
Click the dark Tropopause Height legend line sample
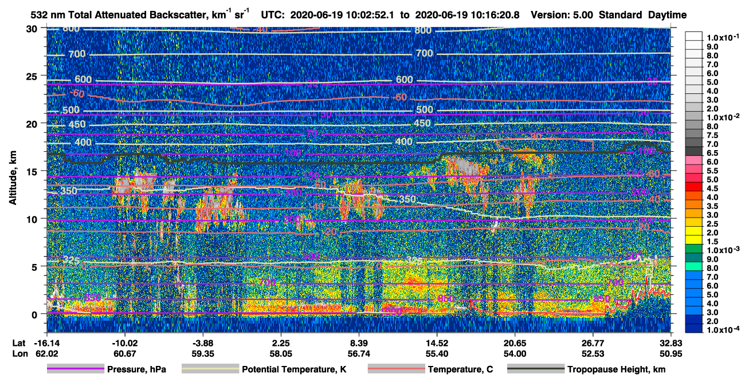[x=535, y=369]
